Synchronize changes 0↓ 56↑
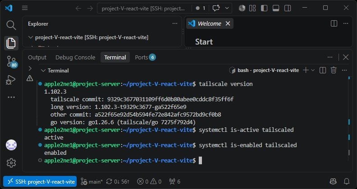The height and width of the screenshot is (189, 357). [118, 181]
